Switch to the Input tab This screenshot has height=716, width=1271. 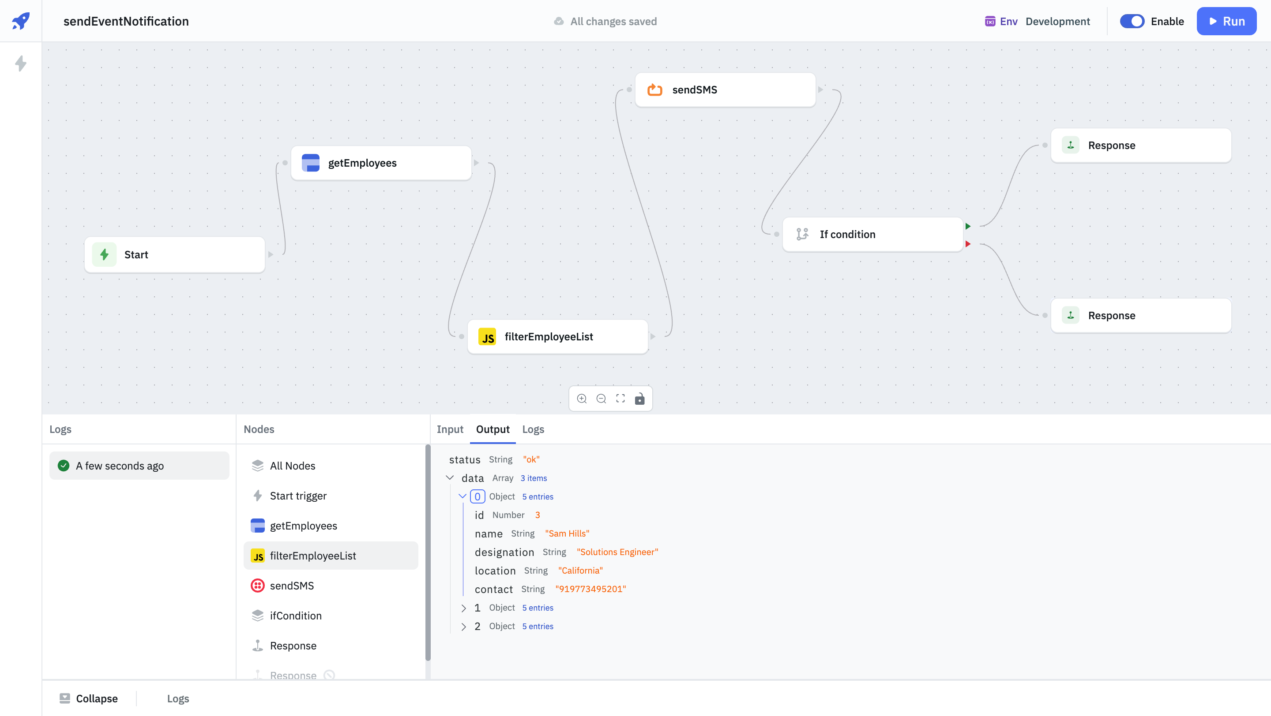tap(450, 429)
